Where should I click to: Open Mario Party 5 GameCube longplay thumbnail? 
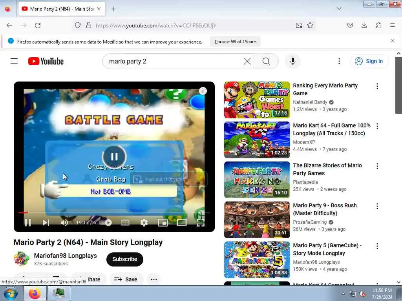(257, 260)
